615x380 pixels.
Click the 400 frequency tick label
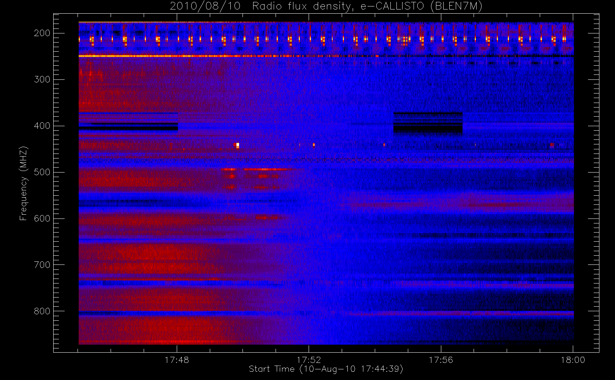(42, 126)
